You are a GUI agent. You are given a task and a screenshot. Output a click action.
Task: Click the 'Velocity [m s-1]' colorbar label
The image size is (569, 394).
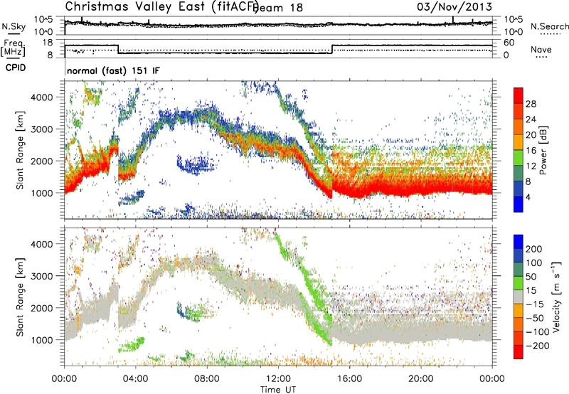(556, 297)
